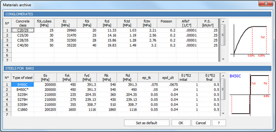This screenshot has height=132, width=276.
Task: Select steel type S235H cell
Action: (23, 95)
